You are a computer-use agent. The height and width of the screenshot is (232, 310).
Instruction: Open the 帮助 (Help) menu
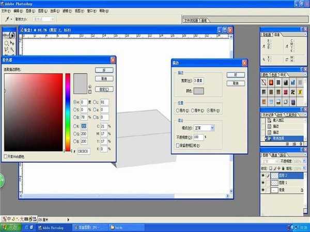[x=104, y=11]
